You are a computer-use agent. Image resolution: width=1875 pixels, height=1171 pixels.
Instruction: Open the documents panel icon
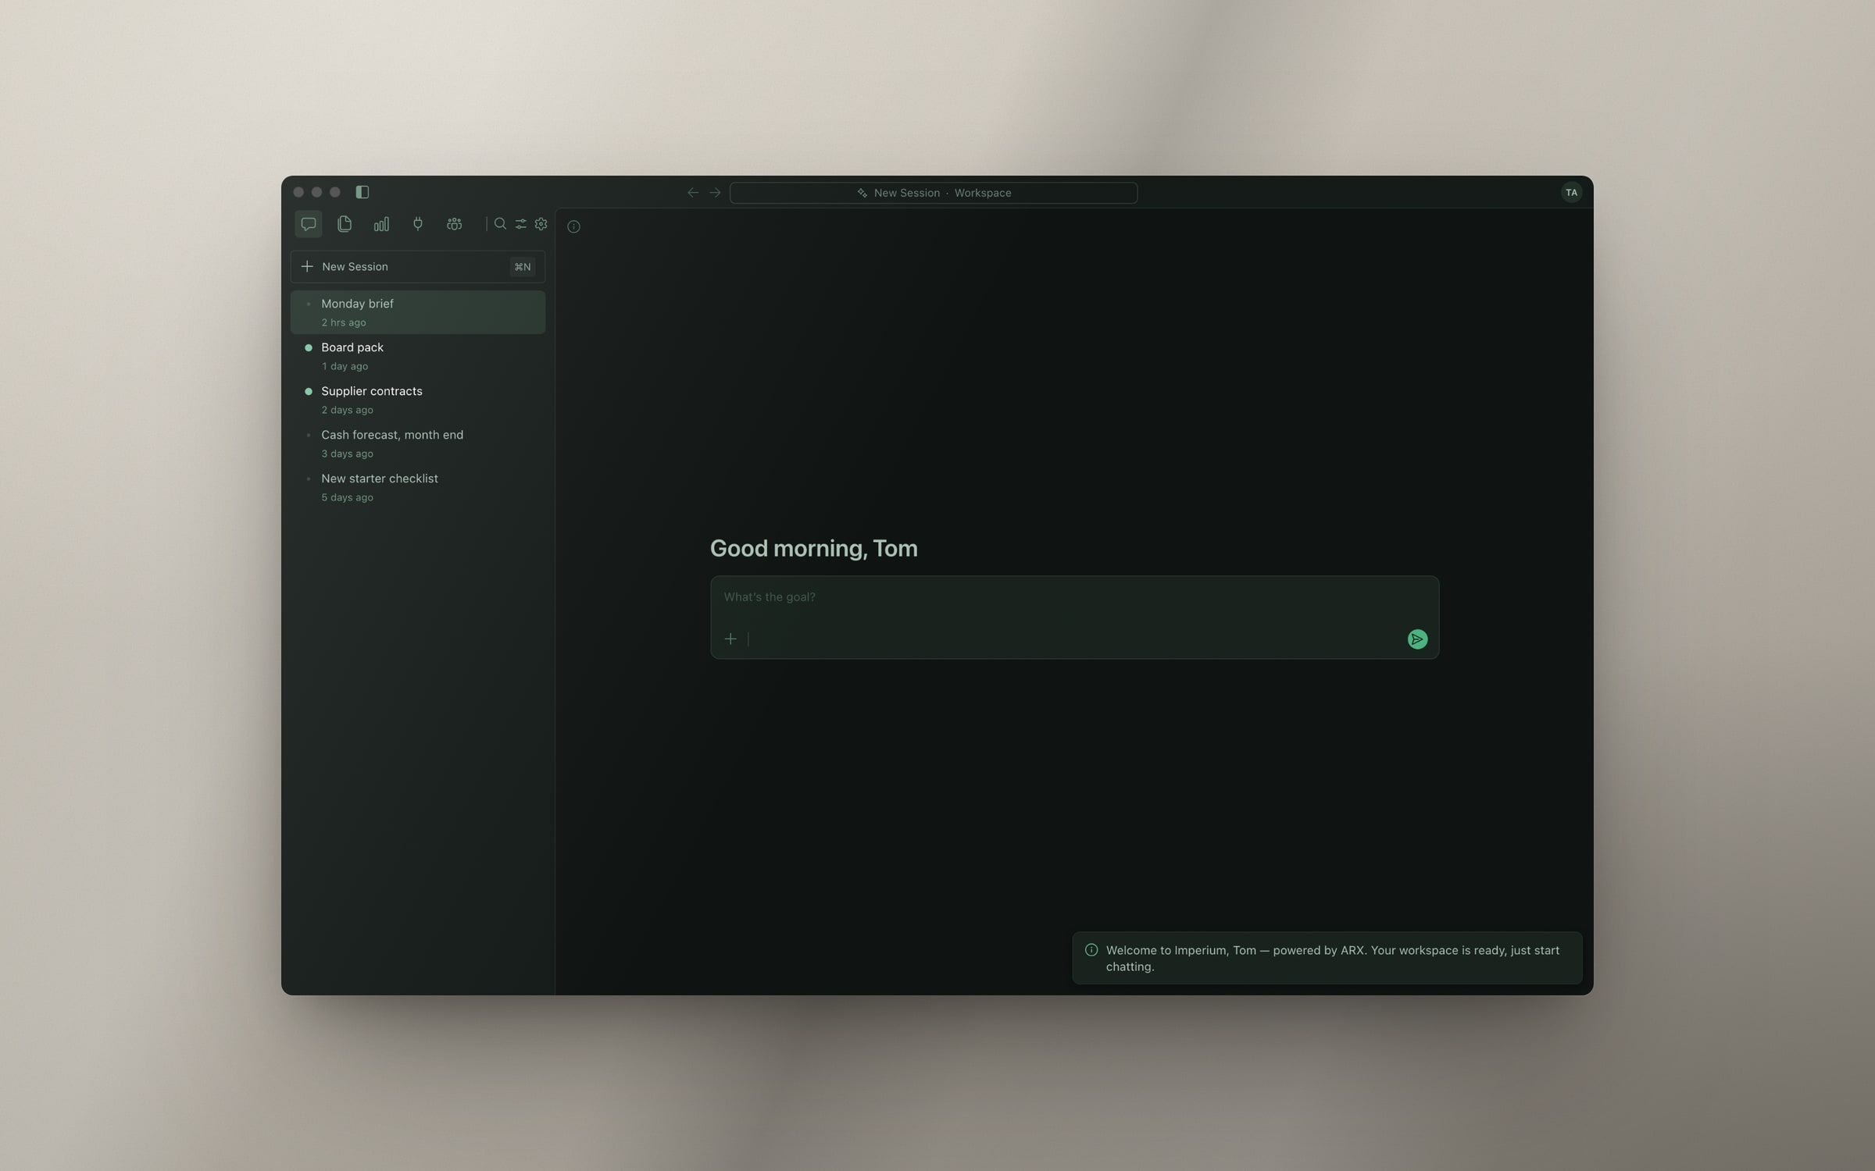[345, 224]
